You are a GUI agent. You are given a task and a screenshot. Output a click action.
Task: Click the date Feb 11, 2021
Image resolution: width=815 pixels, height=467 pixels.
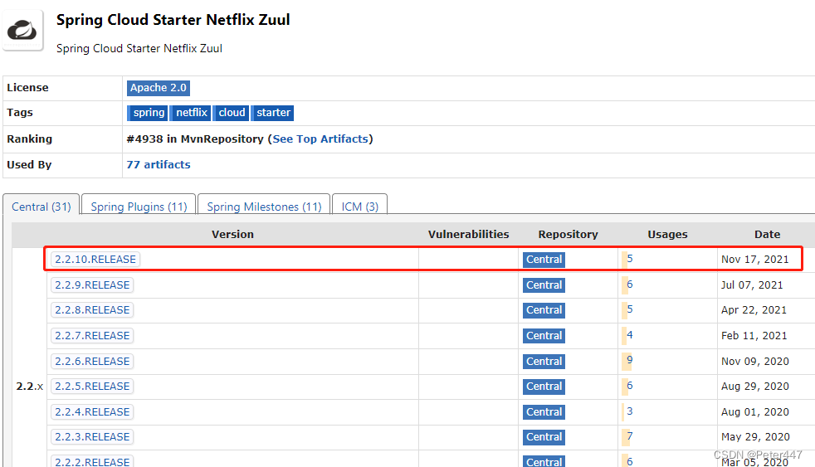tap(754, 336)
